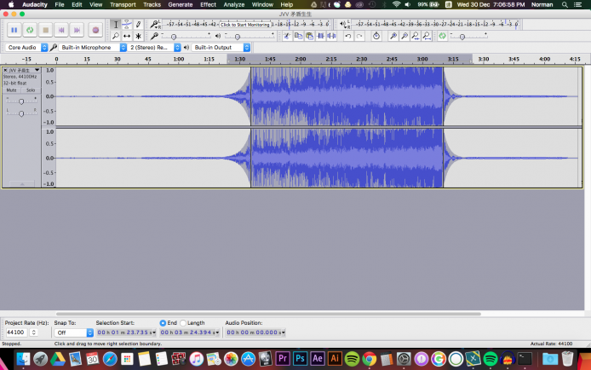Adjust the track gain slider
Screen dimensions: 591x370
[21, 101]
